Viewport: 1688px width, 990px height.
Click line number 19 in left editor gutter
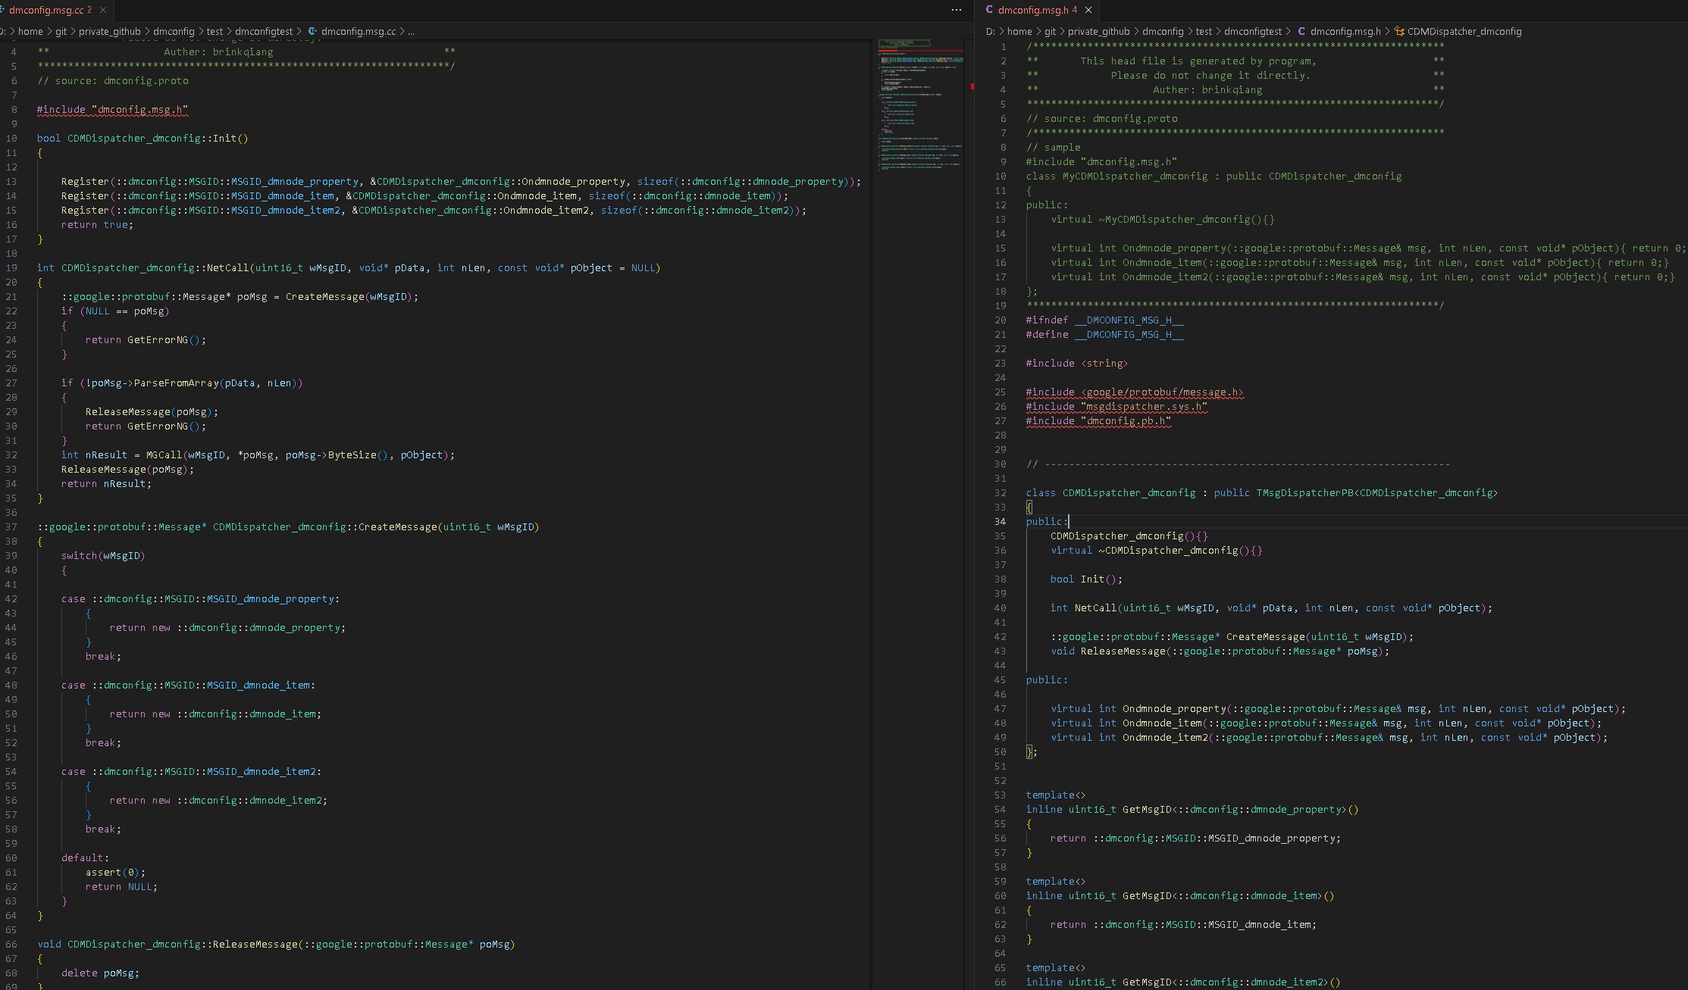point(11,268)
